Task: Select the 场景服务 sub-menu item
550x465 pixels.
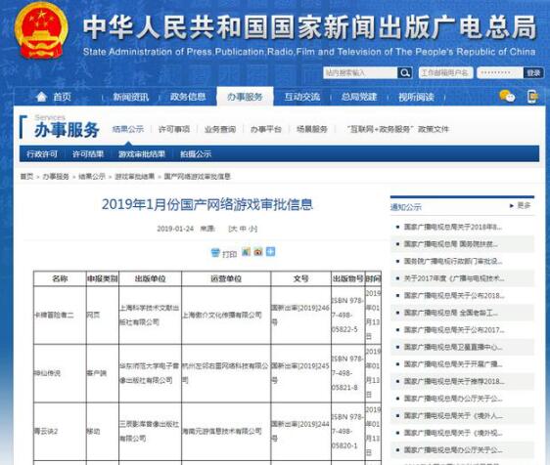Action: pos(312,129)
